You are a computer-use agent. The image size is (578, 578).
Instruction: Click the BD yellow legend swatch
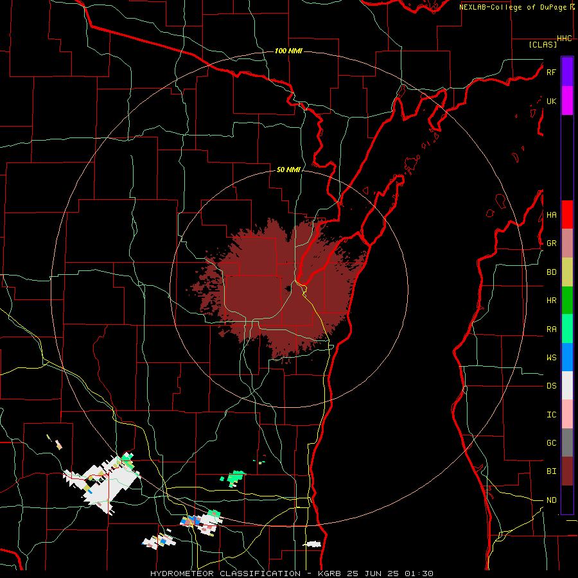point(567,272)
